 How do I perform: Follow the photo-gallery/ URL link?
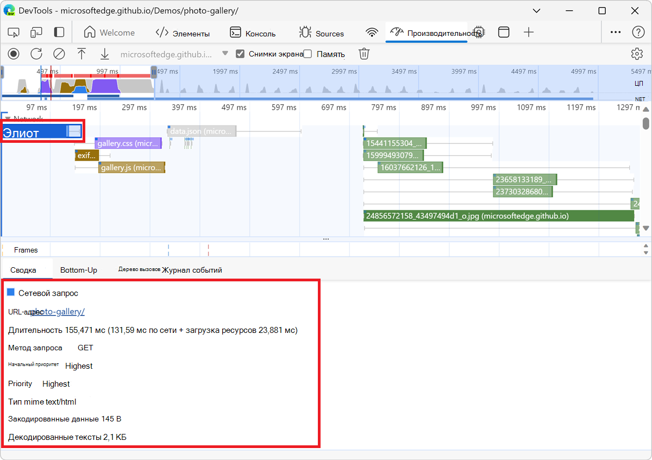(x=58, y=311)
